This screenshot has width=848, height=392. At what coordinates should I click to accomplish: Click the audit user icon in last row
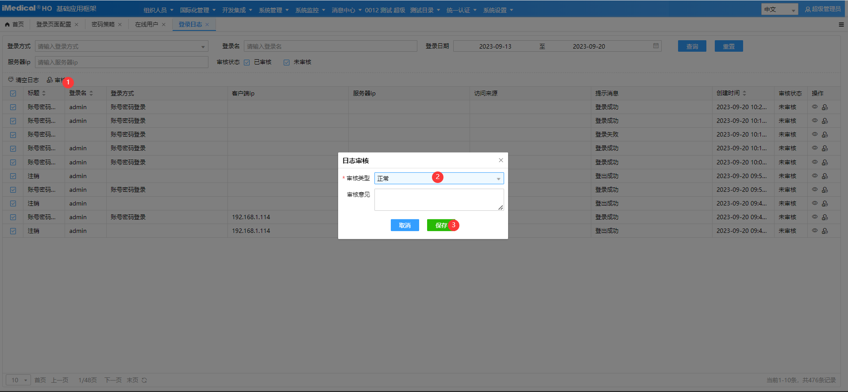825,231
